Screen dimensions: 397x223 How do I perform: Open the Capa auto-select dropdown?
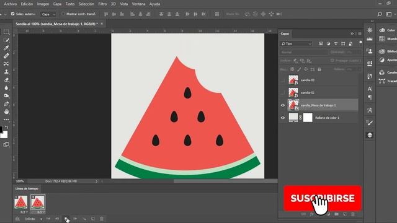click(x=48, y=14)
